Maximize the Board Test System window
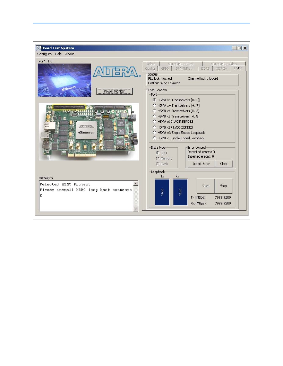Screen dimensions: 283x366 [x=240, y=48]
